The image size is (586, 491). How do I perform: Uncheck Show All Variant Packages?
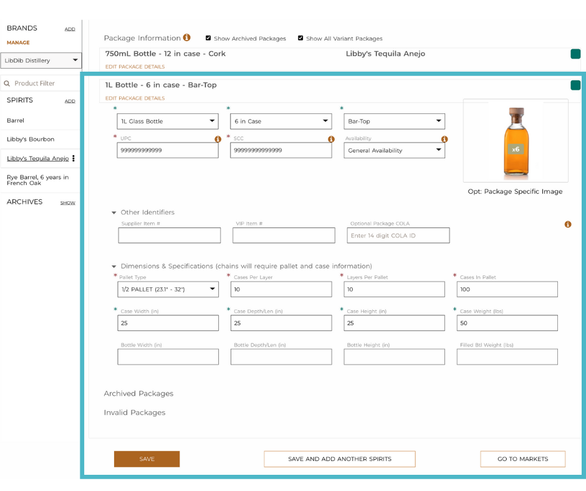pos(300,38)
